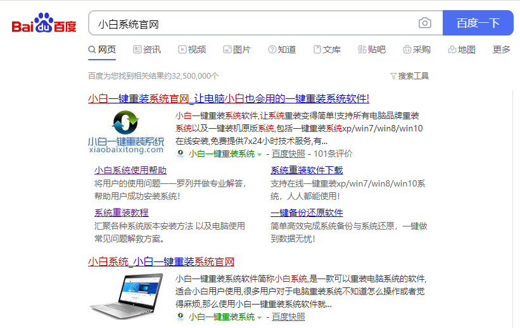
Task: Open the 地图 tab
Action: [x=462, y=49]
